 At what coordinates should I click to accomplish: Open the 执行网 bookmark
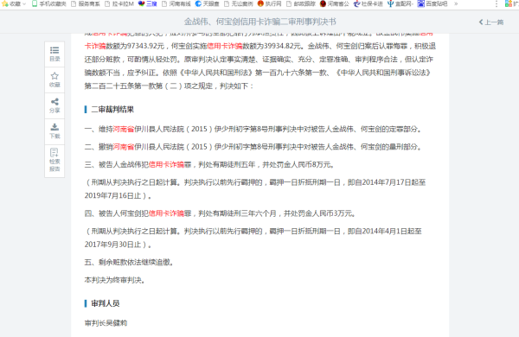(x=269, y=4)
